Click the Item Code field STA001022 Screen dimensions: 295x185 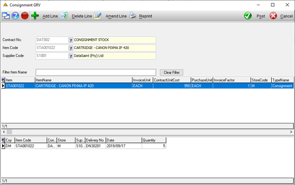pyautogui.click(x=52, y=48)
